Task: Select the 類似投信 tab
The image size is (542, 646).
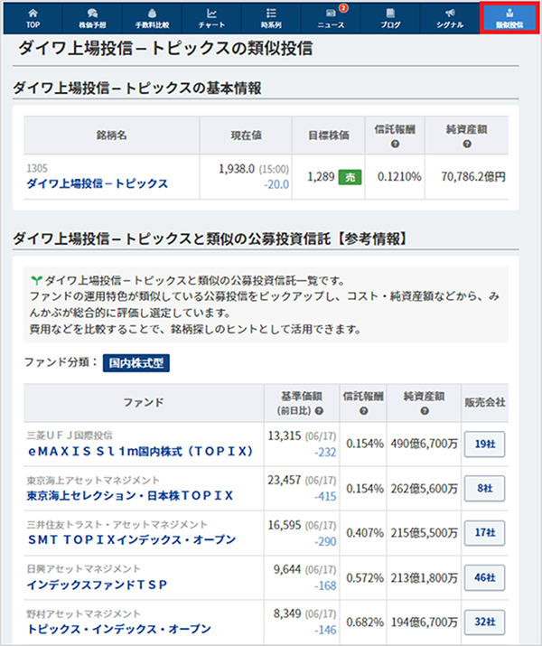Action: click(509, 19)
